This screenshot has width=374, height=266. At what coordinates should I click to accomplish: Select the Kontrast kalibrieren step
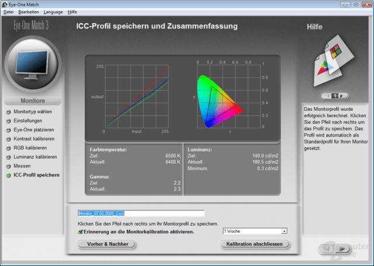click(34, 139)
